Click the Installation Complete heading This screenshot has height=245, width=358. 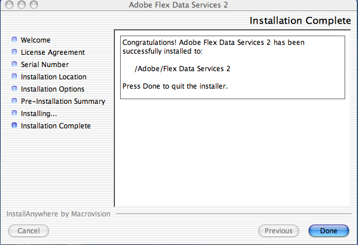pos(300,20)
